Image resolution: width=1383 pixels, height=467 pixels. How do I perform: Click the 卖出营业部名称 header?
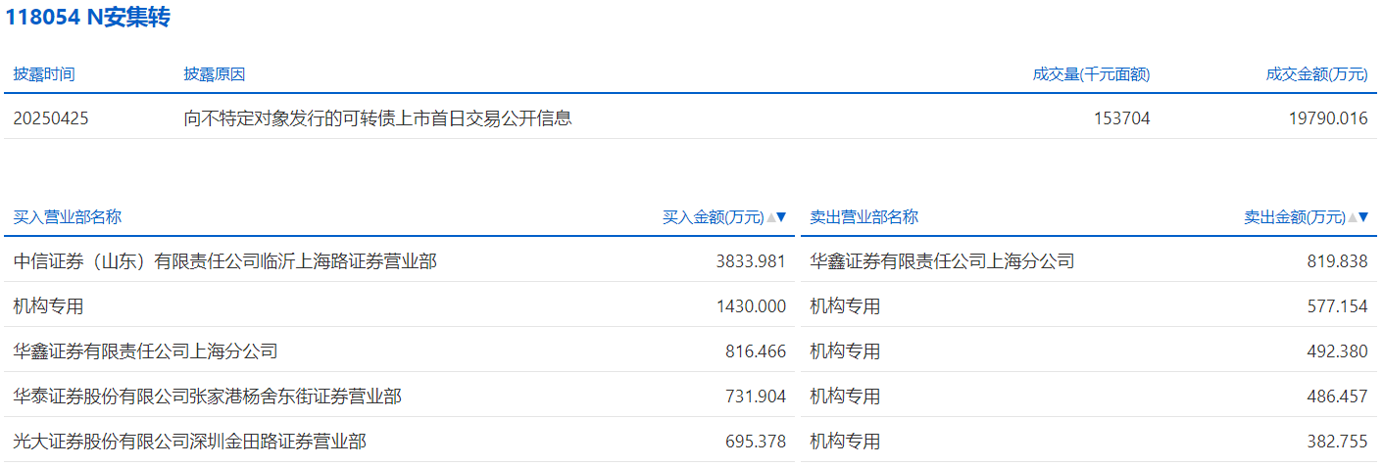click(x=864, y=217)
